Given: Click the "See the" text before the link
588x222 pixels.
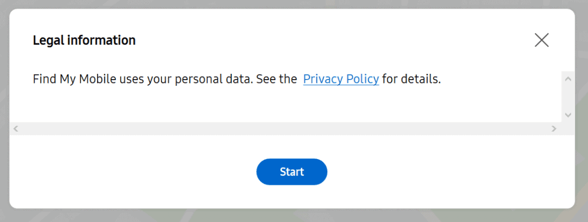Looking at the screenshot, I should click(x=277, y=79).
